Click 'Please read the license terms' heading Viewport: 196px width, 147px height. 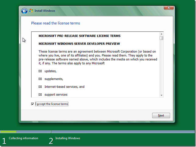(x=55, y=23)
